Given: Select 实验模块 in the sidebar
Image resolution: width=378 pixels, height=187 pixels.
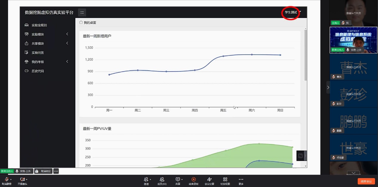Looking at the screenshot, I should pos(38,34).
